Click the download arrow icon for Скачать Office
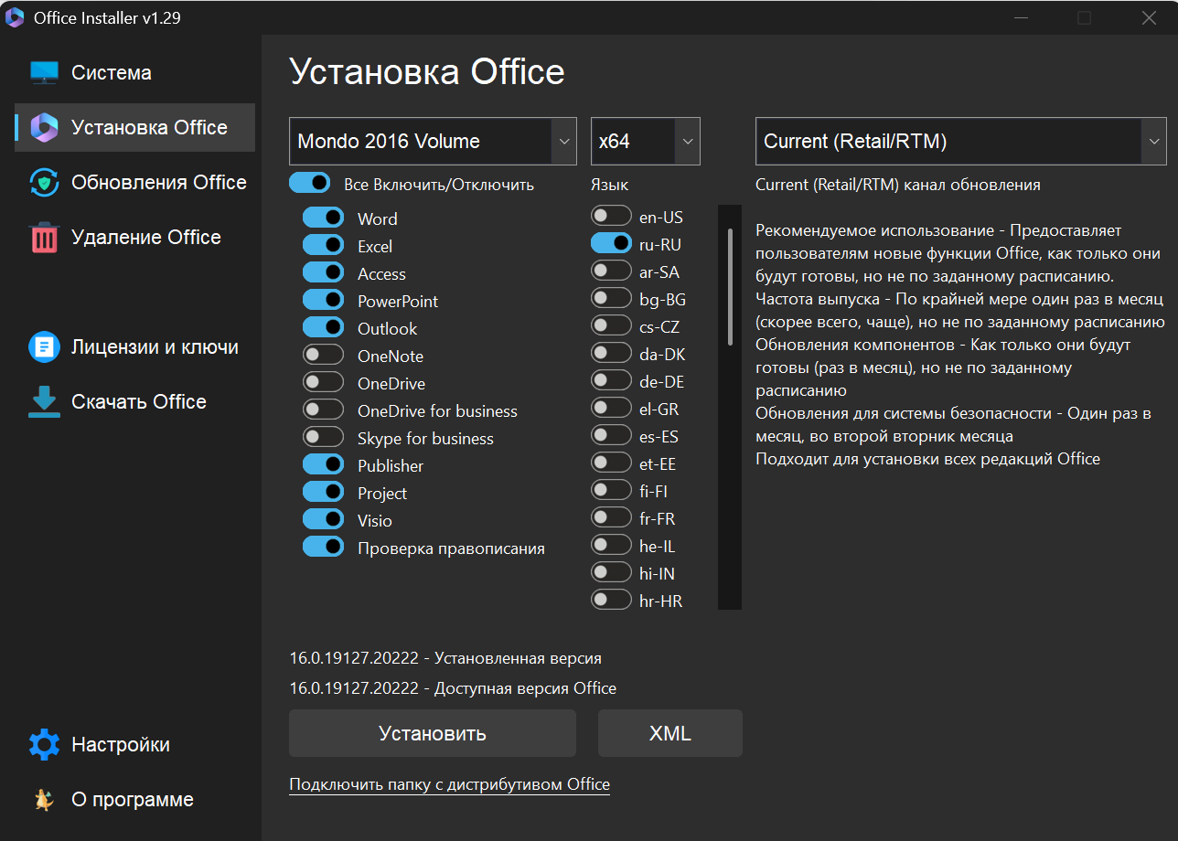Screen dimensions: 1178x841 [44, 402]
